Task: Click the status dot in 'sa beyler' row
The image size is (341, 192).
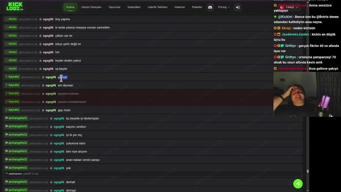Action: (x=40, y=69)
